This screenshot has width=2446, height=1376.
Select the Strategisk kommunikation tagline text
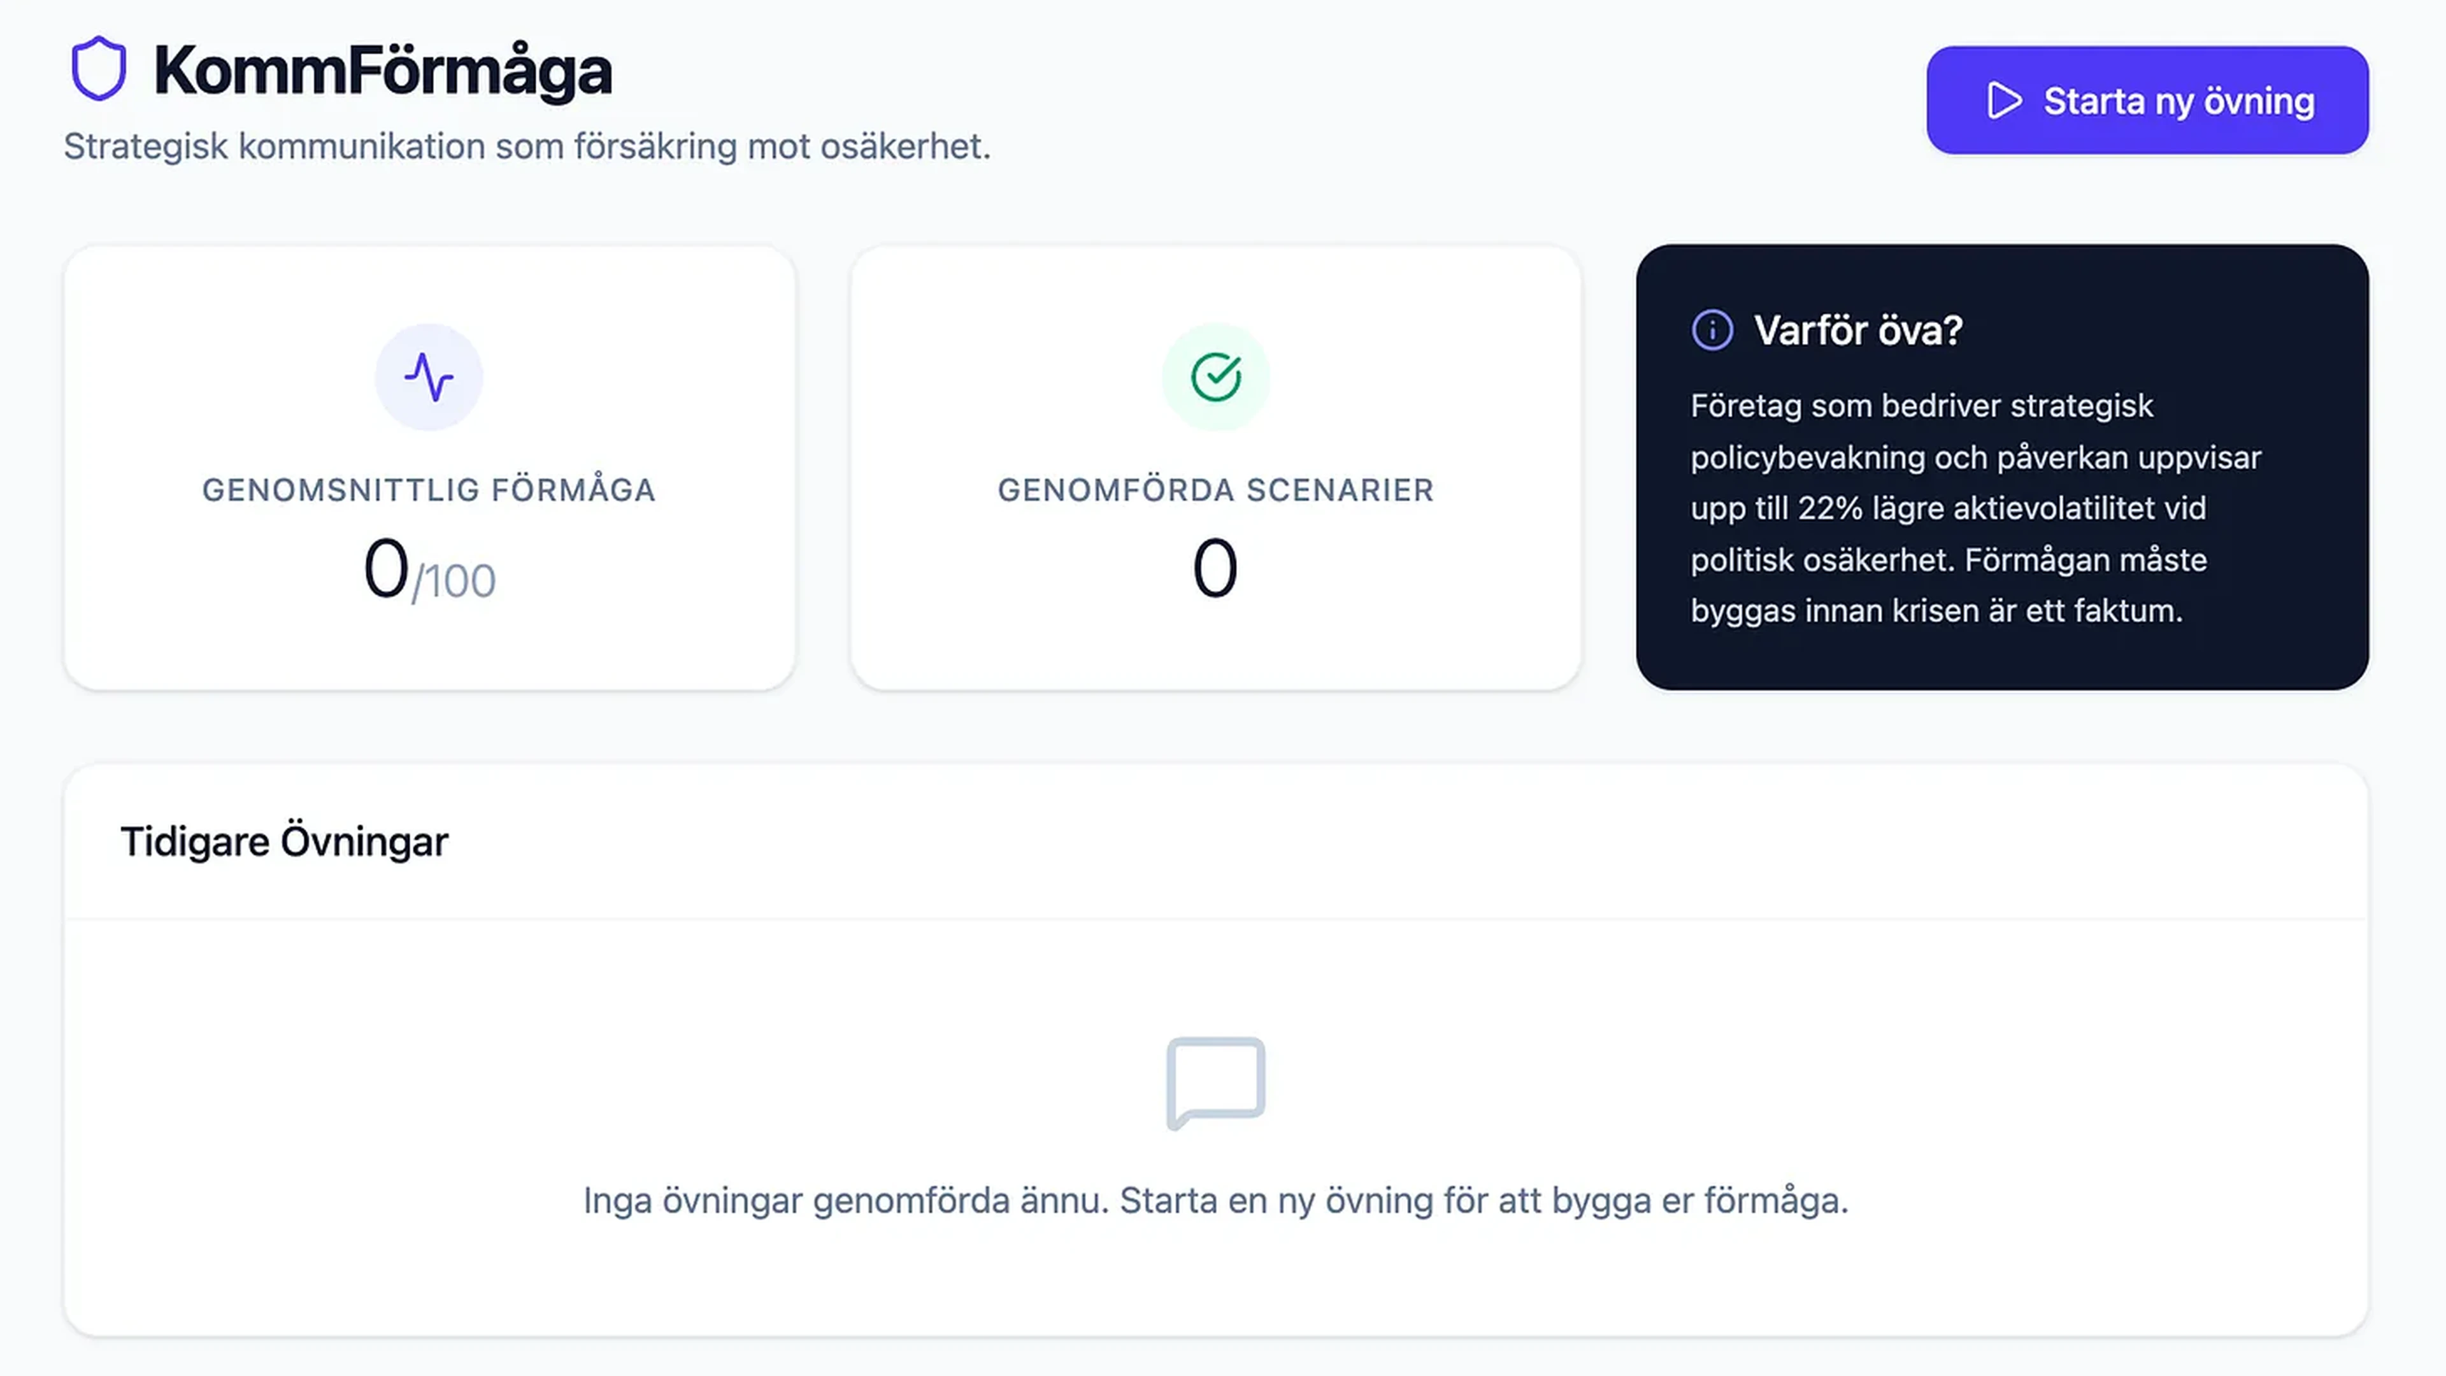(x=527, y=147)
